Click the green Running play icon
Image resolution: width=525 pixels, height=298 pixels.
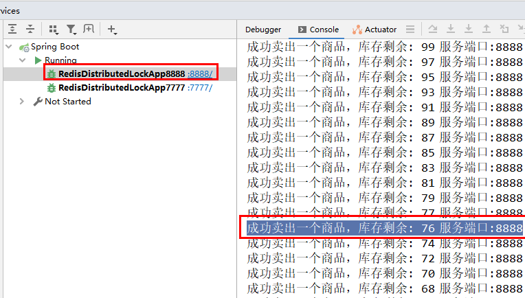click(x=38, y=60)
